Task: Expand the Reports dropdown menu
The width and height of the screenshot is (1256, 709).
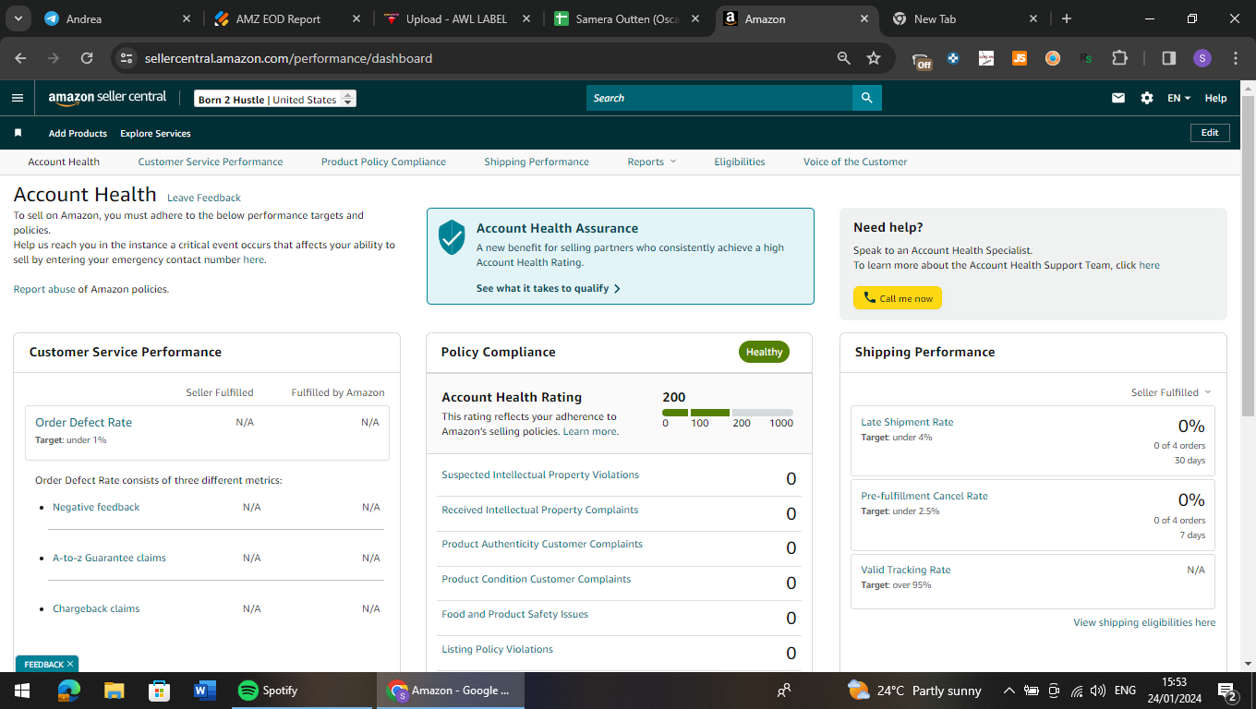Action: (x=652, y=162)
